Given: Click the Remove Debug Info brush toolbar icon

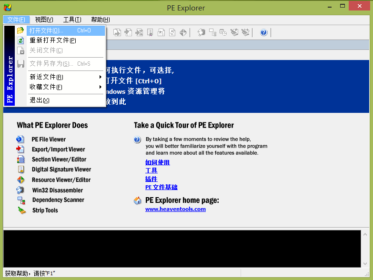Looking at the screenshot, I should (x=234, y=32).
